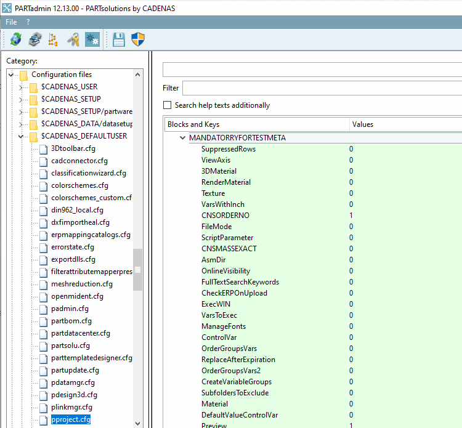462x428 pixels.
Task: Collapse the MANDATORRYFORTESTMETA block
Action: [x=183, y=138]
